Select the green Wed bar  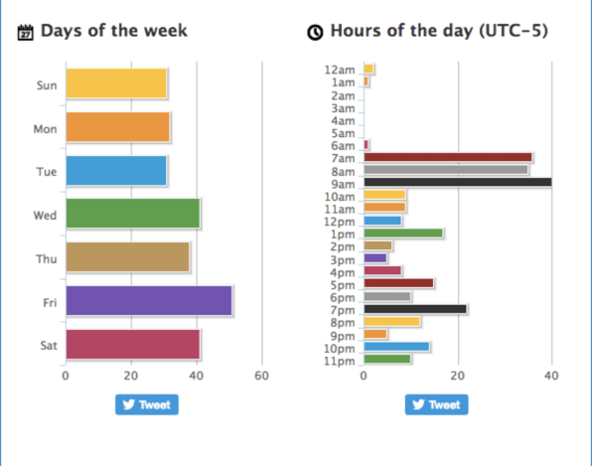point(133,214)
